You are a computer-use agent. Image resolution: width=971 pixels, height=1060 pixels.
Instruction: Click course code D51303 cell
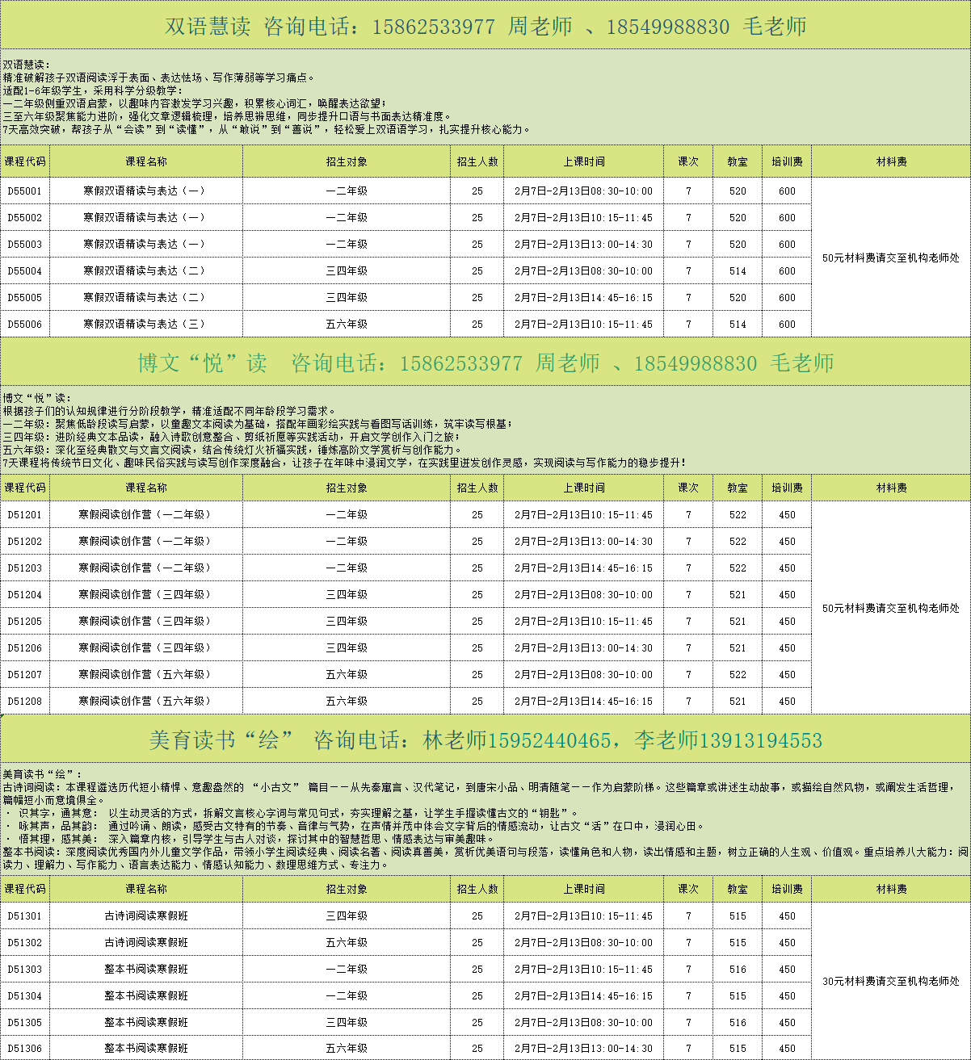pyautogui.click(x=24, y=970)
